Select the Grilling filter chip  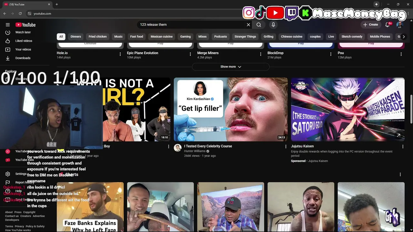(268, 36)
